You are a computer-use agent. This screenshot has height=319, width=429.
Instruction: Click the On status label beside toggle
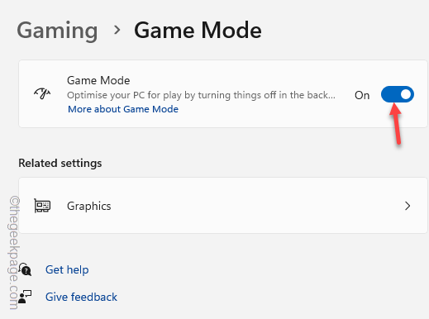click(362, 95)
